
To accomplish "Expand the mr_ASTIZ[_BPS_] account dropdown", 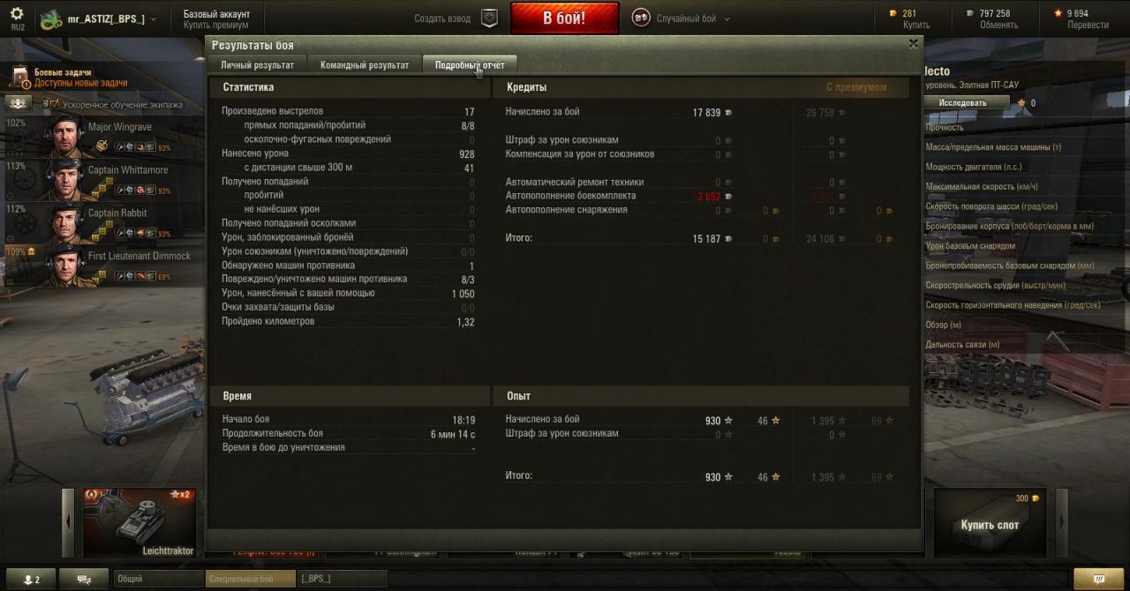I will point(154,19).
